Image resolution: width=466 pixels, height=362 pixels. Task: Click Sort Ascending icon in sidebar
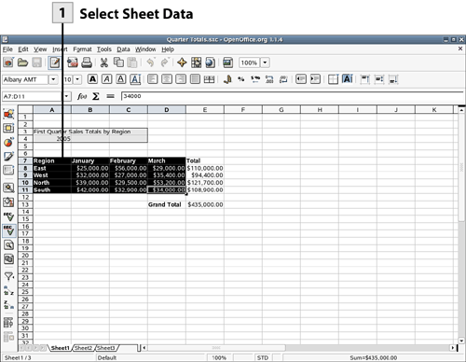point(8,291)
